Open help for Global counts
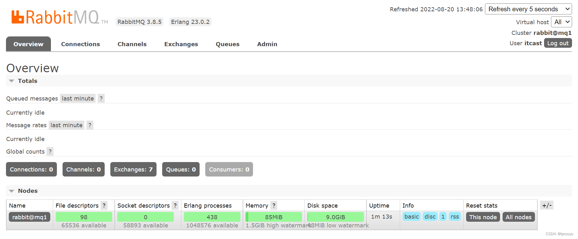The image size is (578, 239). pyautogui.click(x=50, y=152)
